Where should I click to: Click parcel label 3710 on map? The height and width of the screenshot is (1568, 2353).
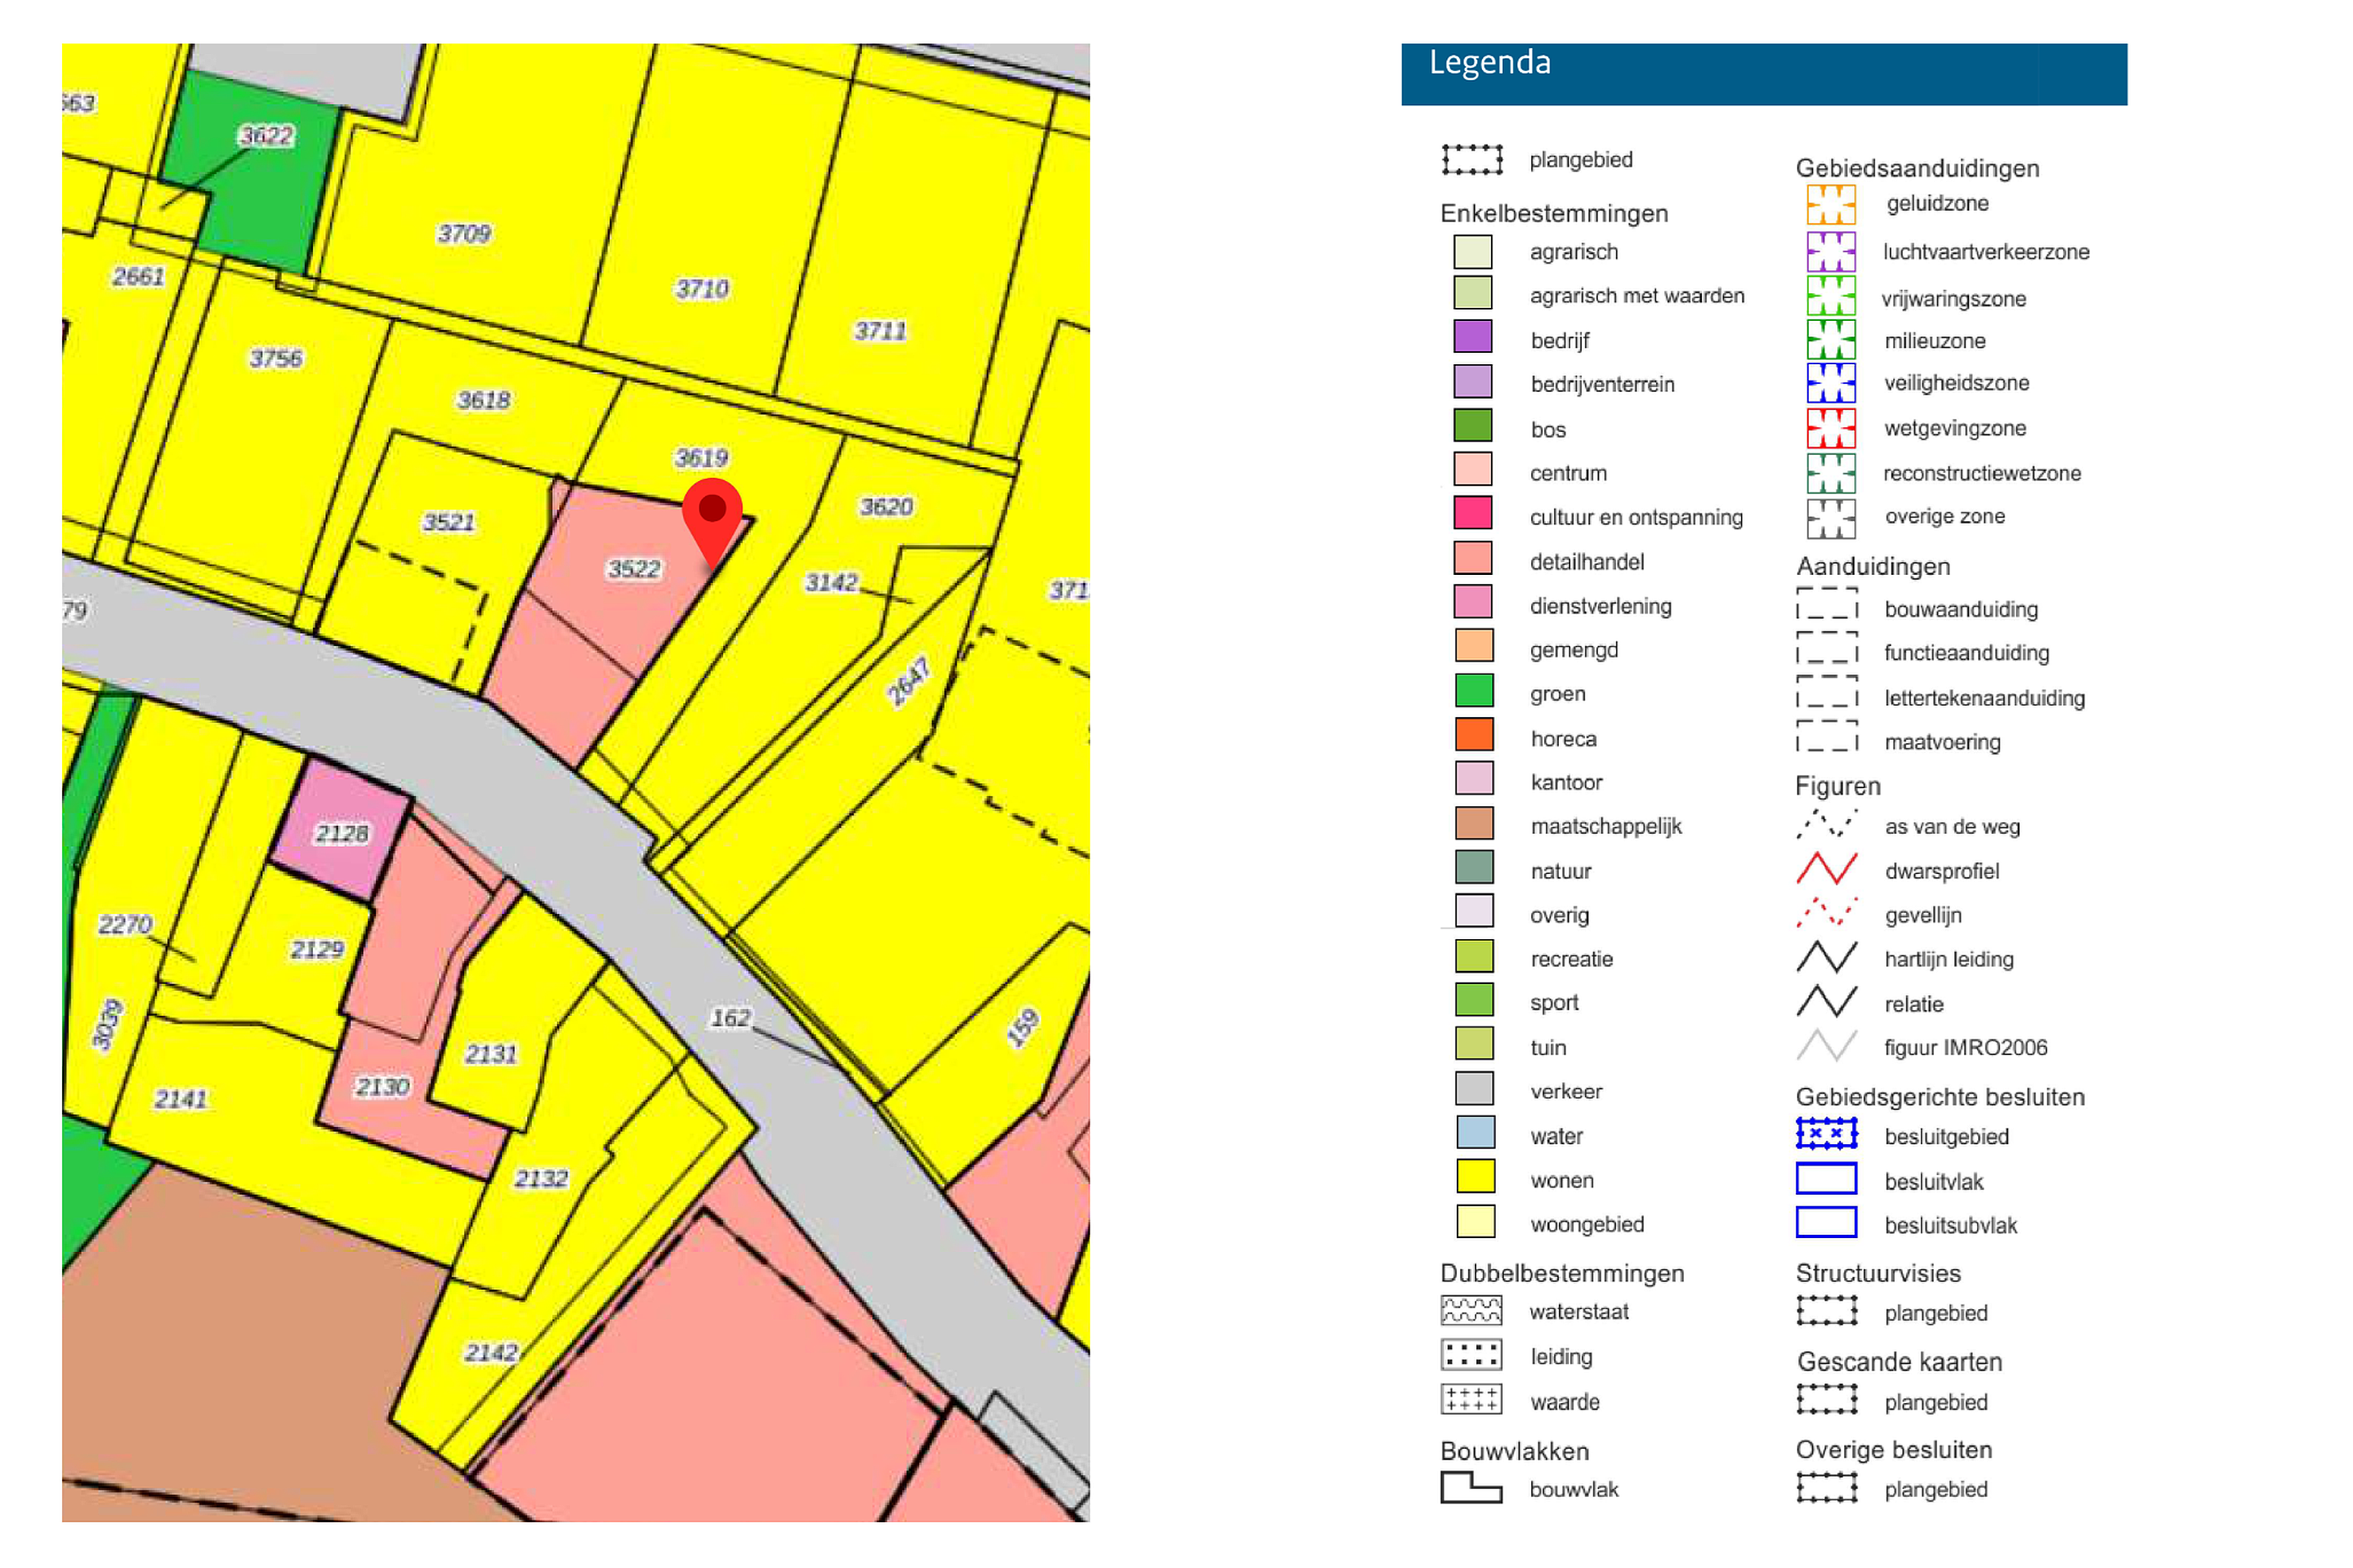701,290
